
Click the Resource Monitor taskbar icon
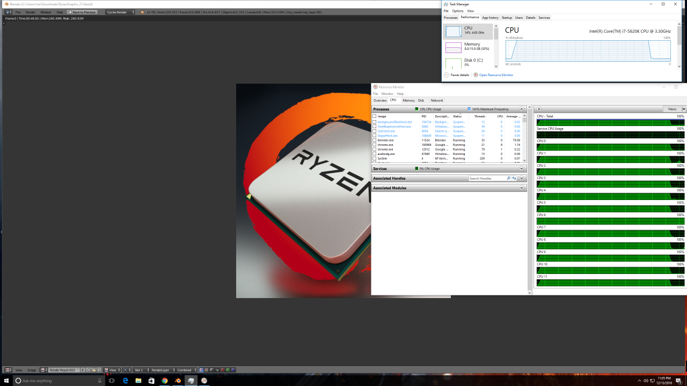tap(204, 381)
